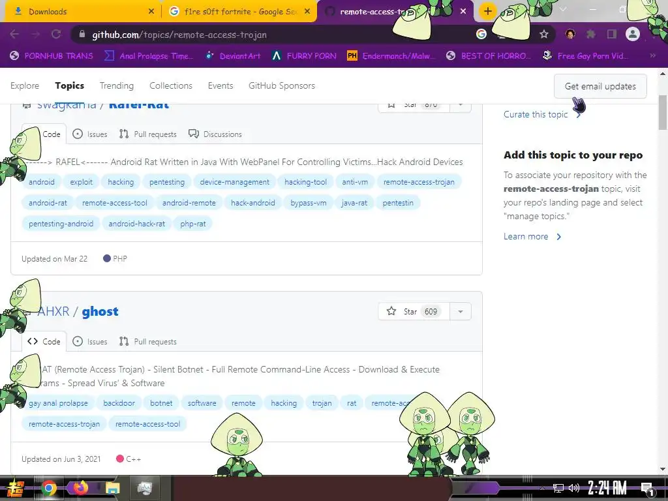Click the botnet topic tag

[x=161, y=403]
